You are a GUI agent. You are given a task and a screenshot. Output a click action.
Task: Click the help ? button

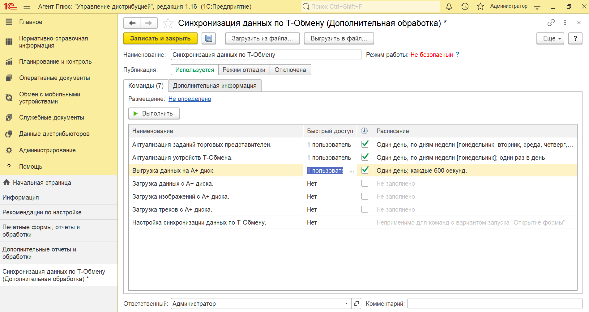[x=575, y=38]
